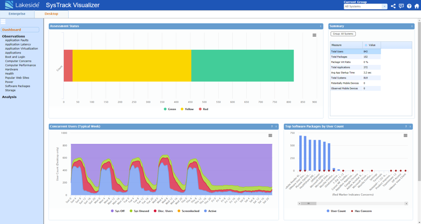The height and width of the screenshot is (224, 421).
Task: Click the software packages chart scrollbar thumb
Action: pos(308,204)
